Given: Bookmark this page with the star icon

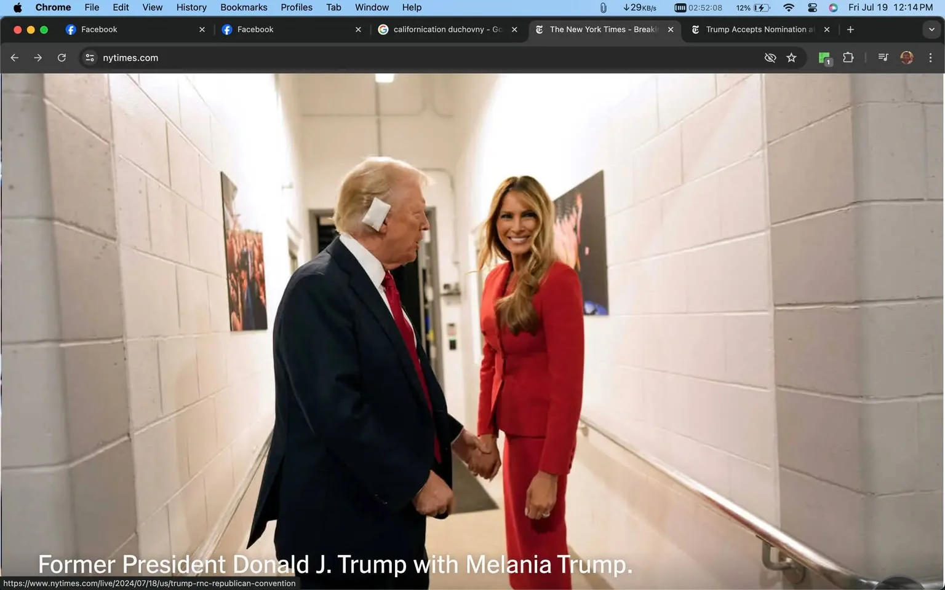Looking at the screenshot, I should click(x=792, y=57).
